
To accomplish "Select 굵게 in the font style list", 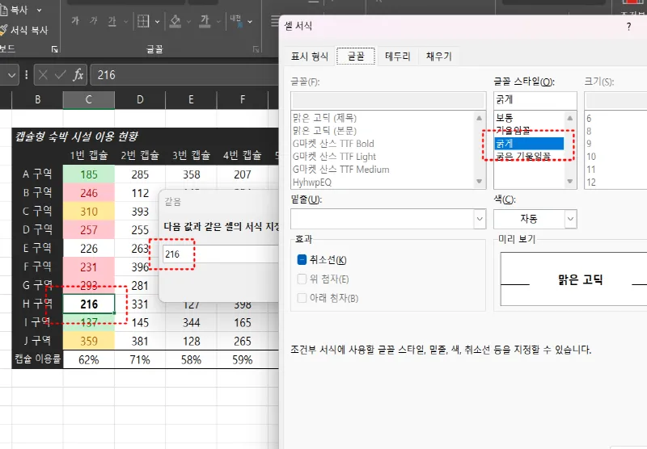I will pyautogui.click(x=529, y=144).
